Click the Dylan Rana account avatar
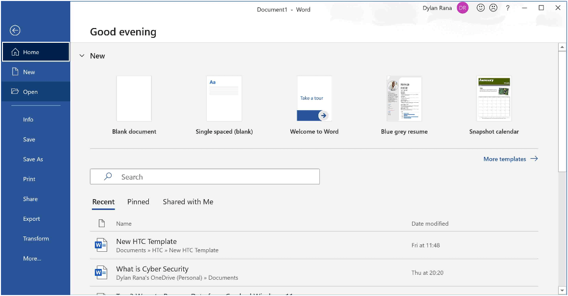The height and width of the screenshot is (296, 568). [x=462, y=8]
